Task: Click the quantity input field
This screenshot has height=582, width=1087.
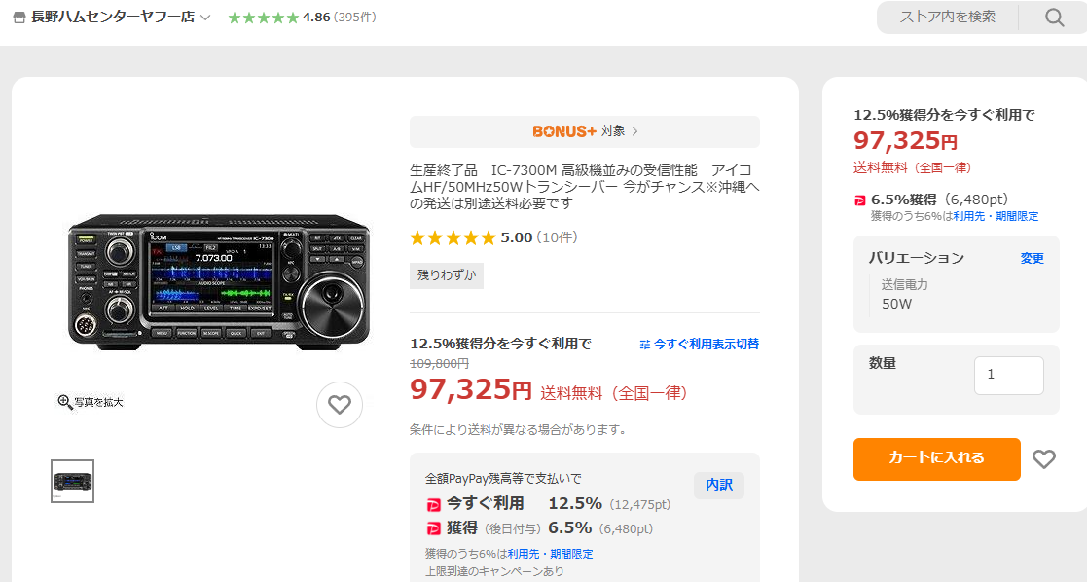Action: point(1008,375)
